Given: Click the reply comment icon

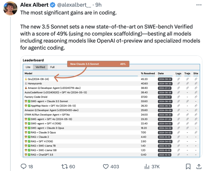Looking at the screenshot, I should [24, 166].
